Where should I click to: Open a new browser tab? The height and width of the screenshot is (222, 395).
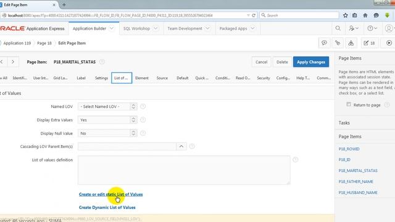[x=64, y=4]
